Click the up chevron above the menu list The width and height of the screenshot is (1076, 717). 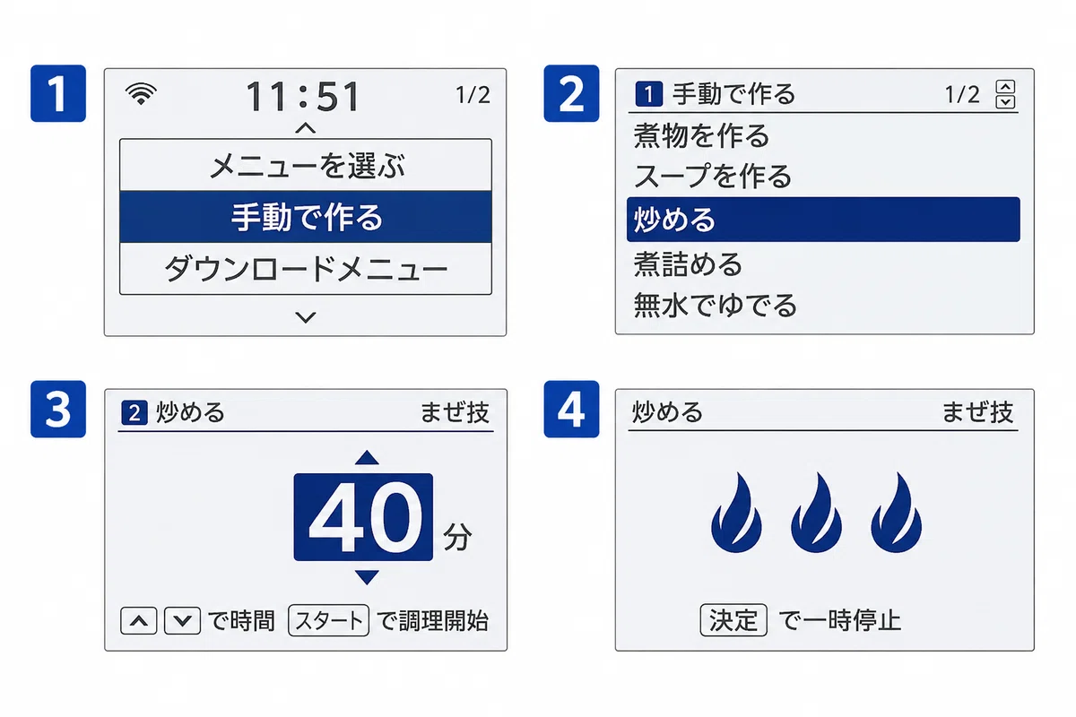pos(306,128)
